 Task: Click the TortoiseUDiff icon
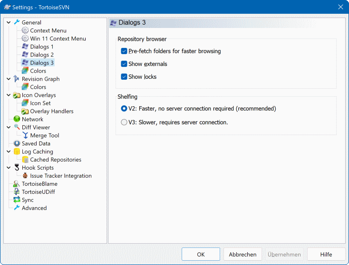pos(17,192)
